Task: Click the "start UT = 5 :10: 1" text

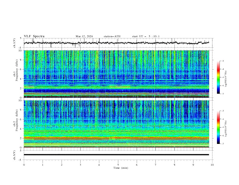Action: (146, 36)
